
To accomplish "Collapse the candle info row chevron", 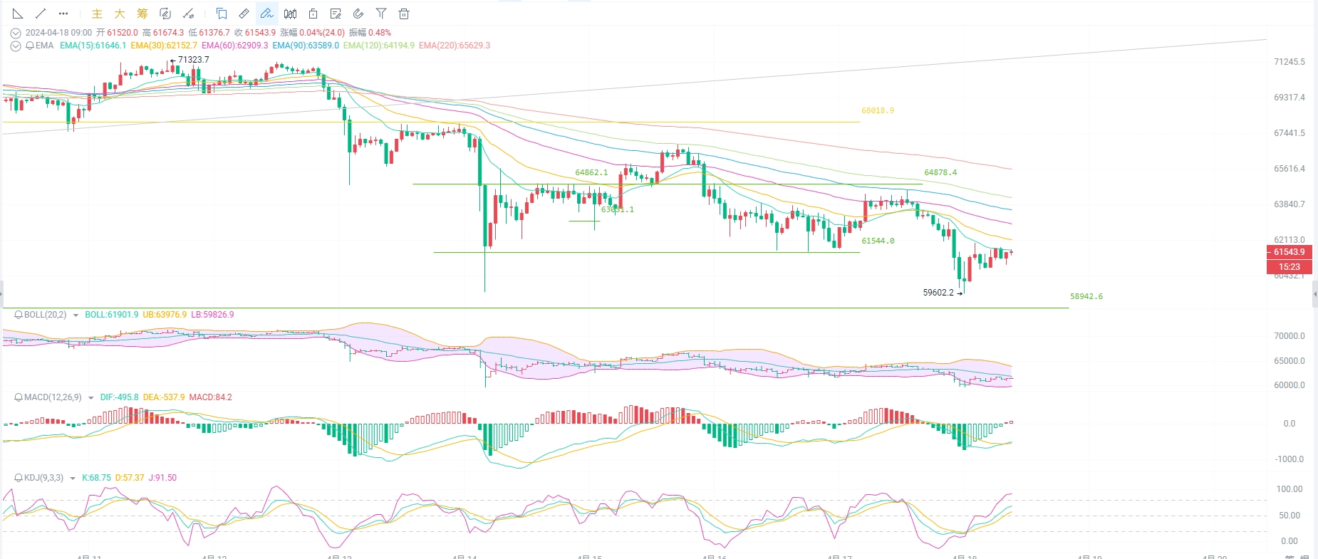I will [x=16, y=33].
